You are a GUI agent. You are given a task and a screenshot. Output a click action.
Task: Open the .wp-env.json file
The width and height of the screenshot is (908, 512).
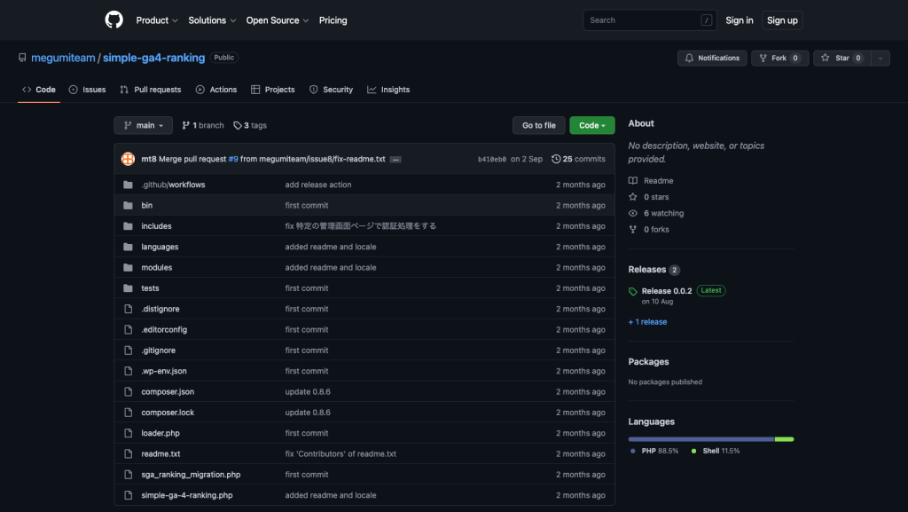[164, 371]
